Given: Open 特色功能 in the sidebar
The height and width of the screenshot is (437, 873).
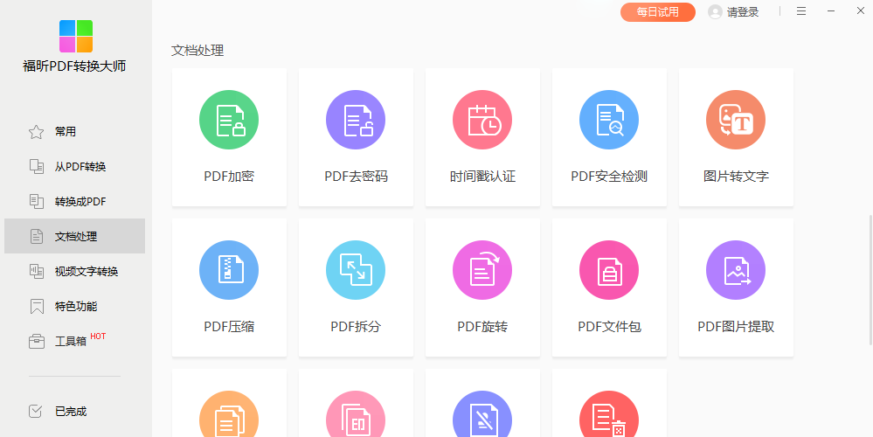Looking at the screenshot, I should pyautogui.click(x=74, y=306).
